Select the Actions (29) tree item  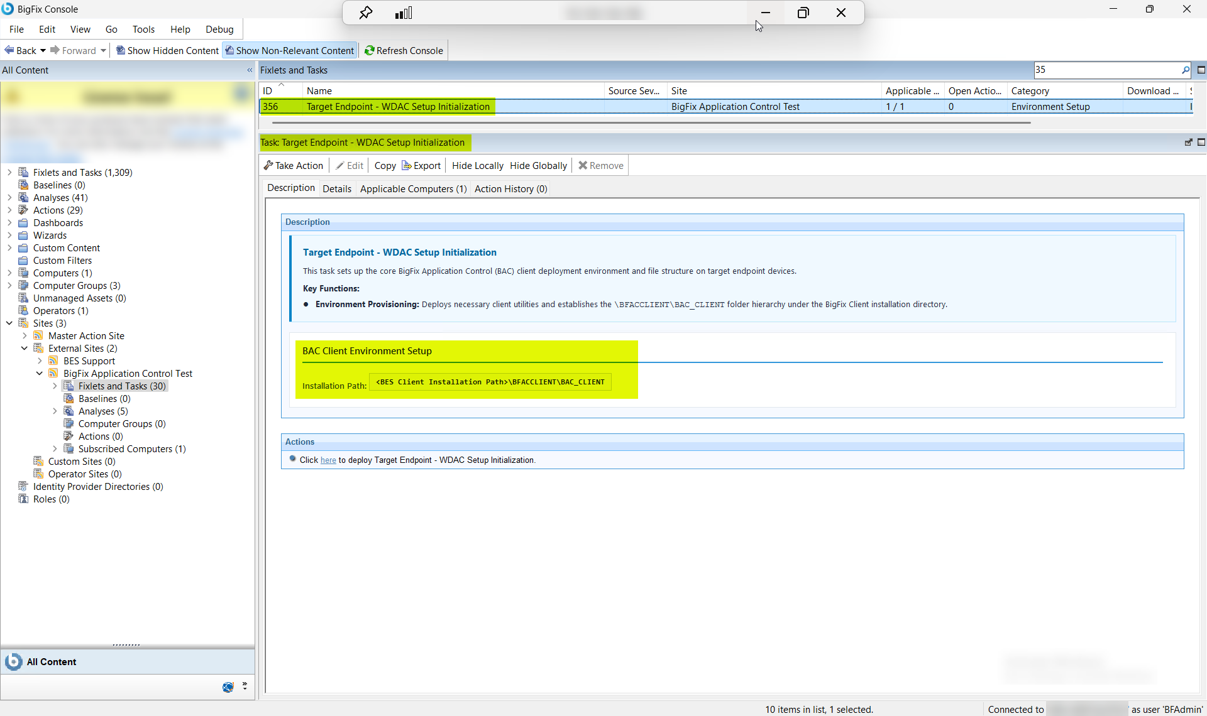(x=58, y=210)
